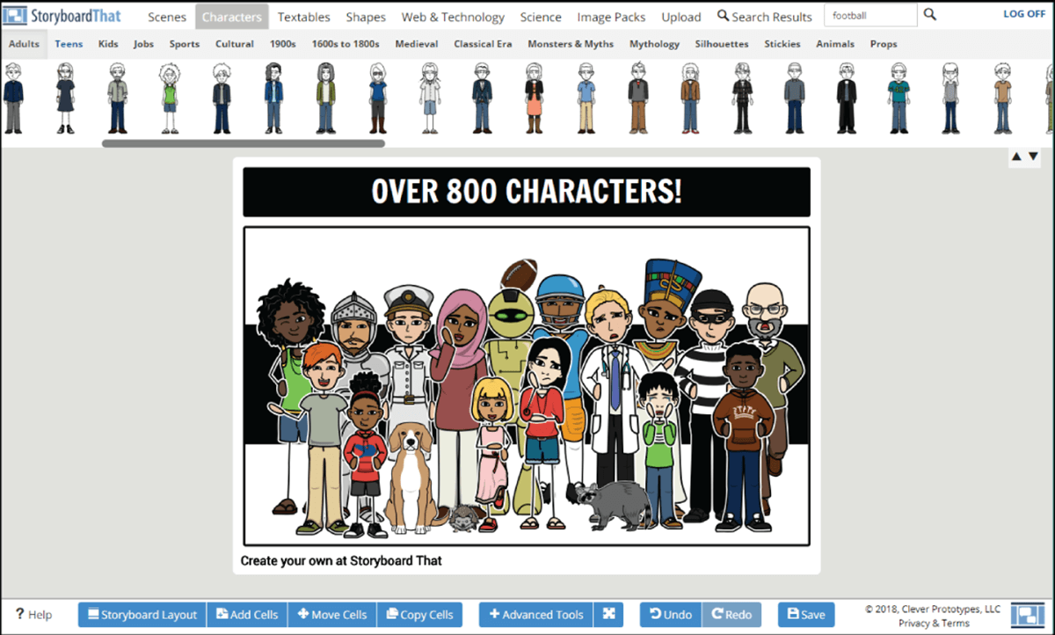This screenshot has width=1055, height=635.
Task: Save the storyboard
Action: pyautogui.click(x=806, y=615)
